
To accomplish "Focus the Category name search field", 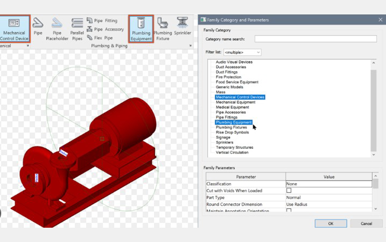I will 315,39.
